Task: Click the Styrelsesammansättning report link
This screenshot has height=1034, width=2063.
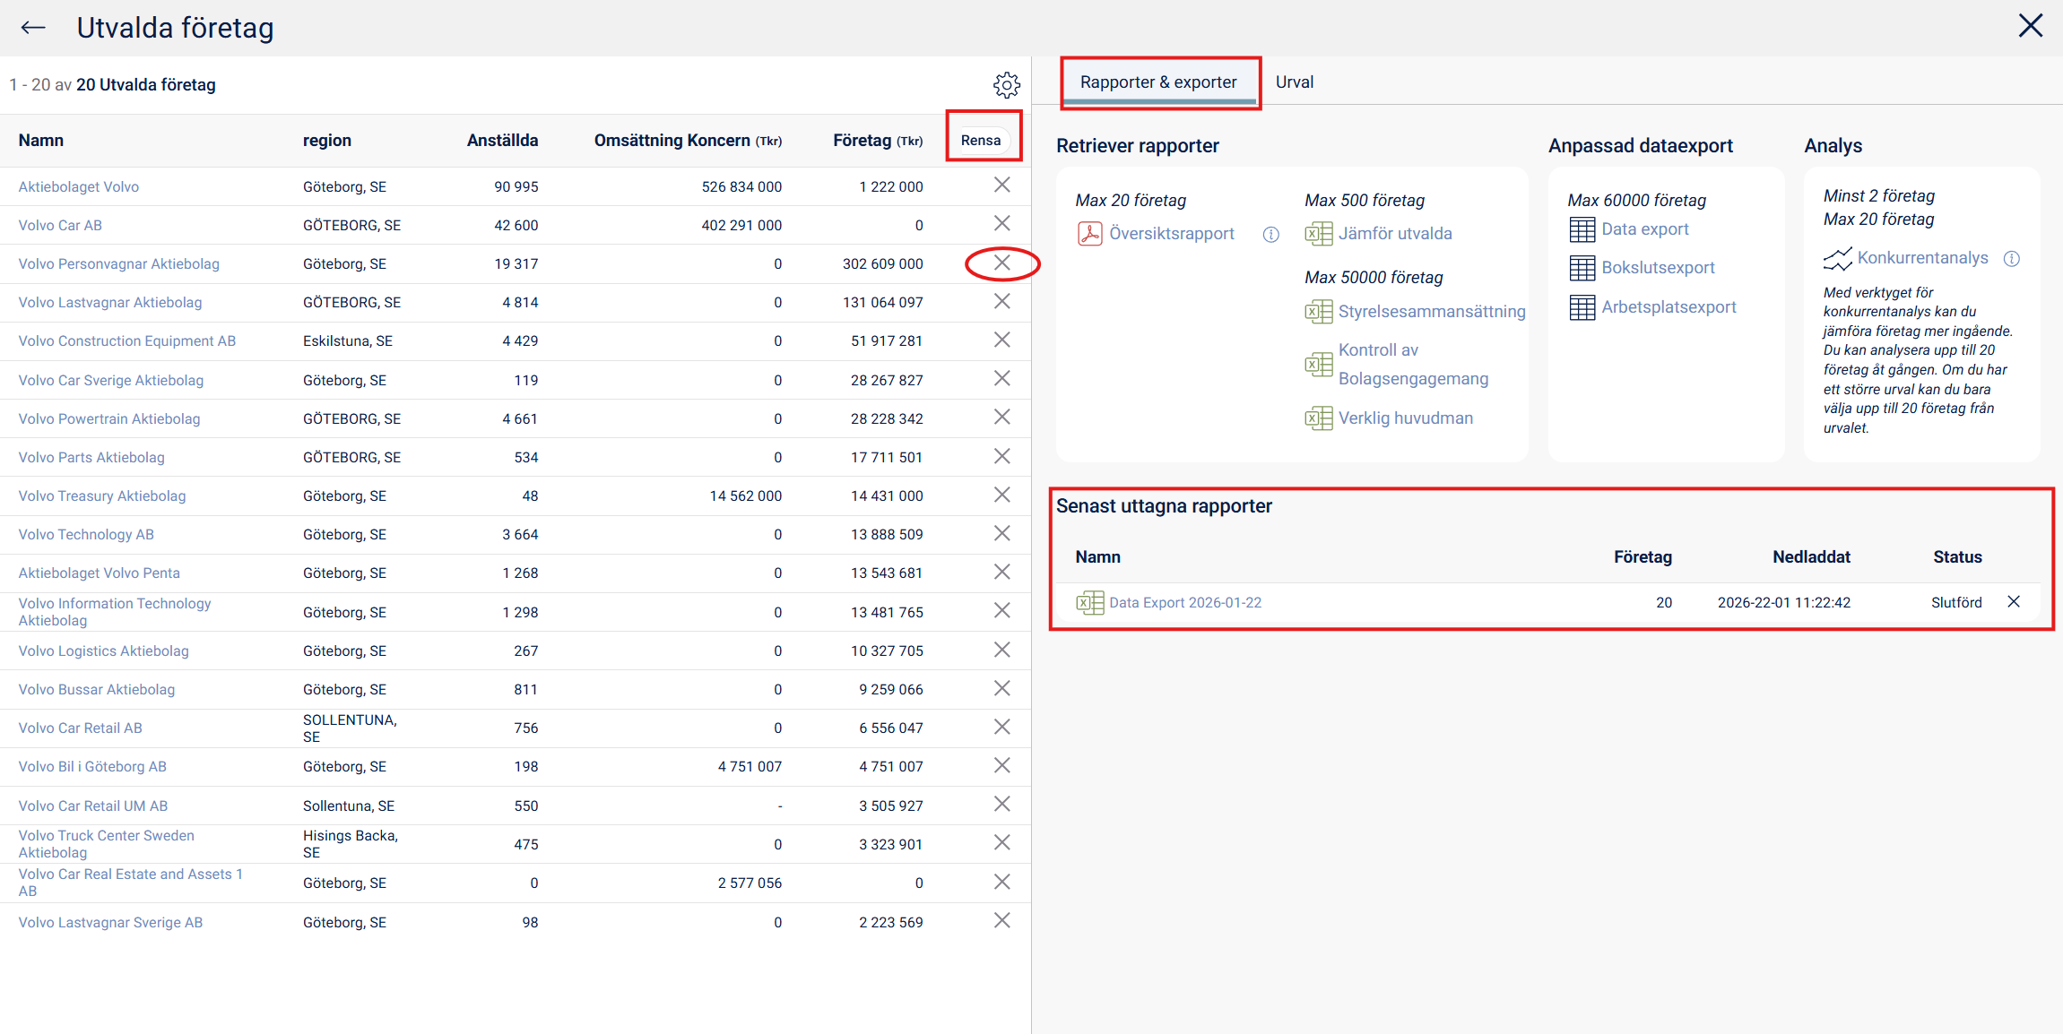Action: tap(1431, 312)
